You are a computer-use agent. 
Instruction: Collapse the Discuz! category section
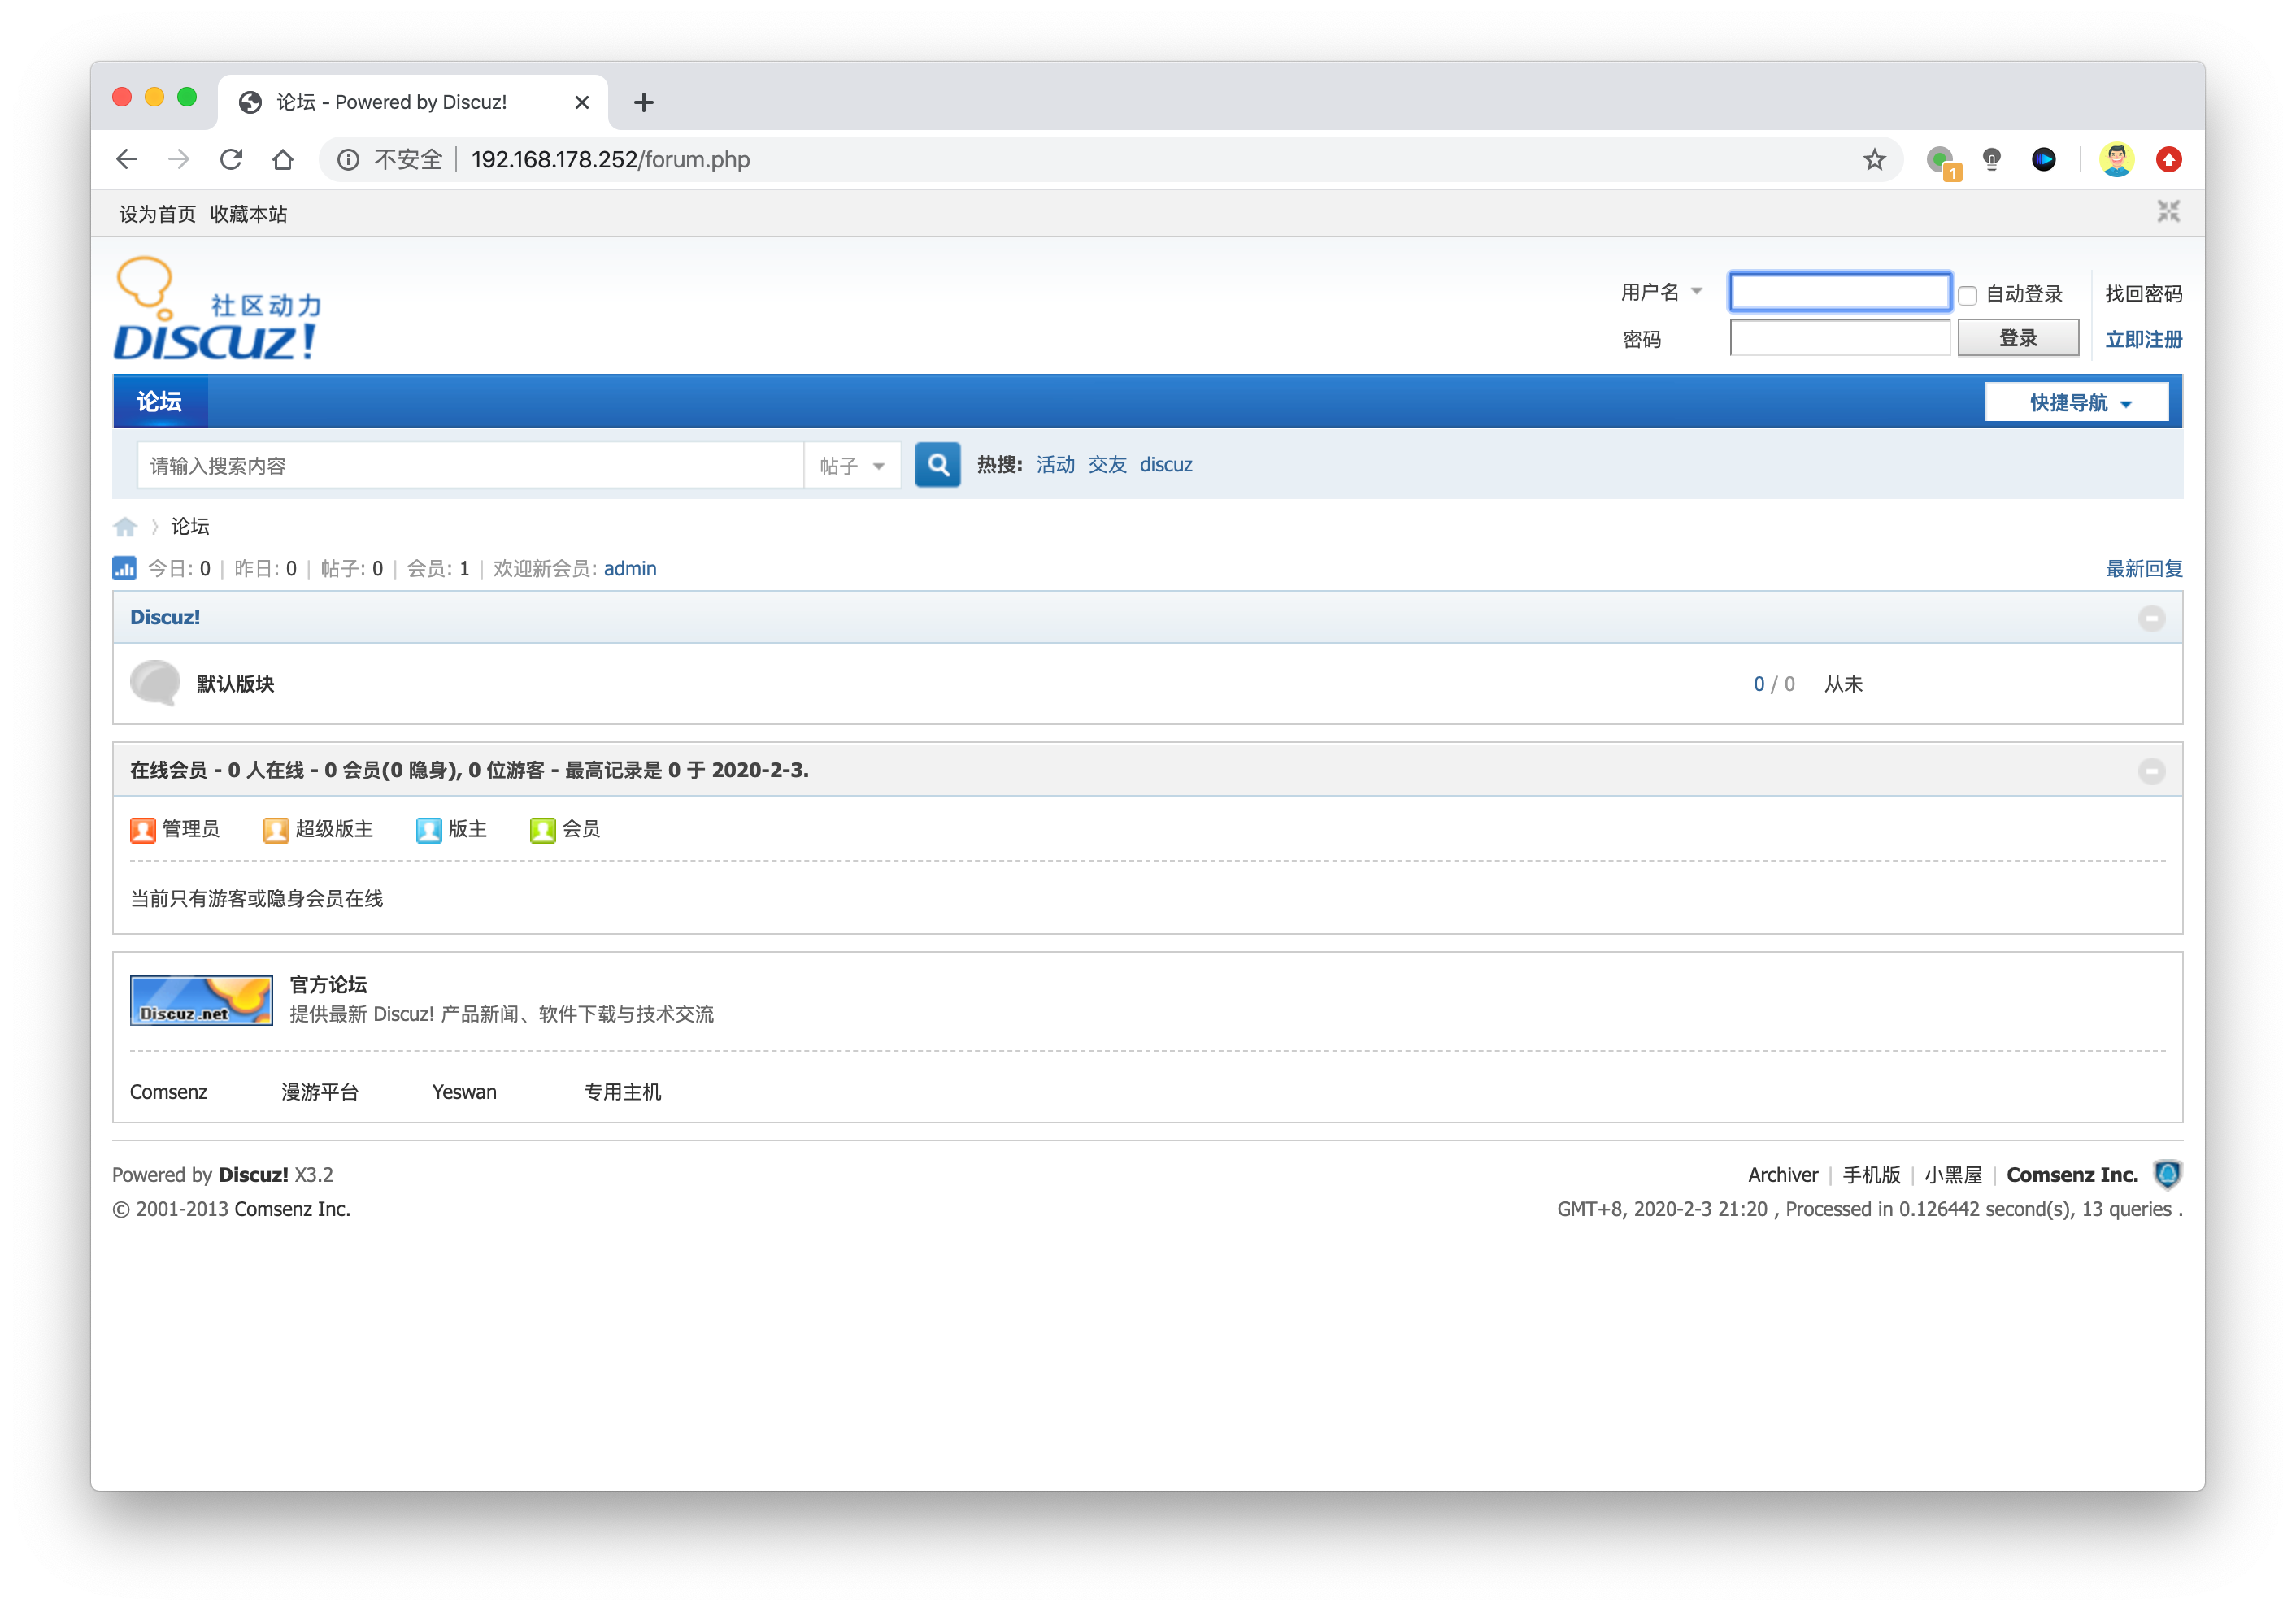[x=2151, y=618]
